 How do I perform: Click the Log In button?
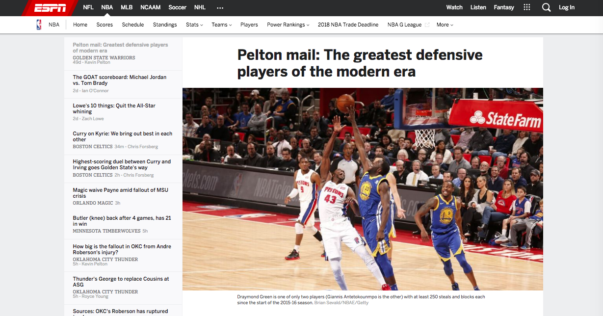[x=566, y=7]
